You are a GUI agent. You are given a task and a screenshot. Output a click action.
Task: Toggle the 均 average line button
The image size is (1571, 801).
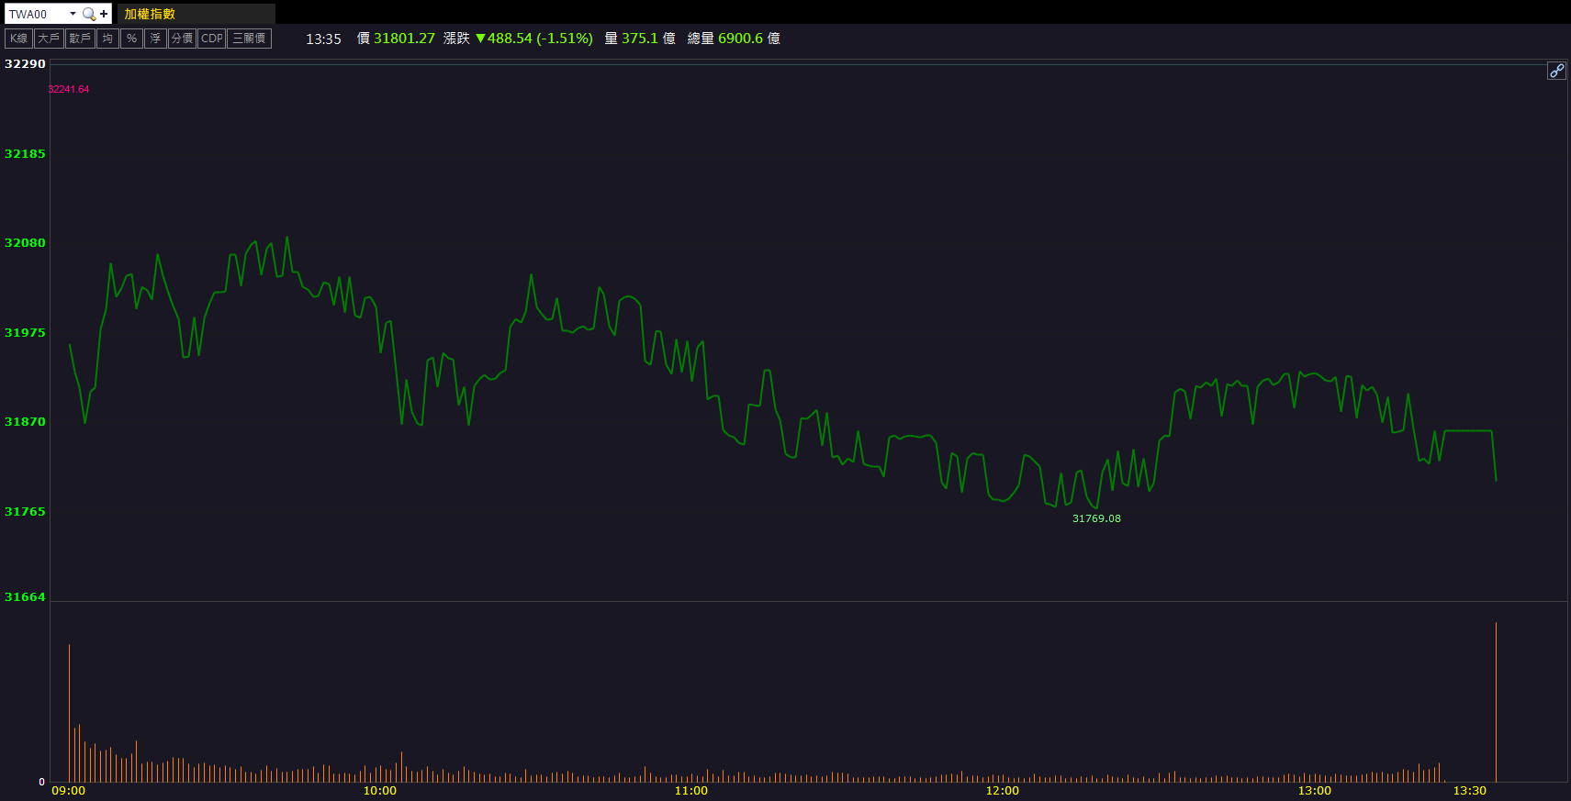click(x=107, y=39)
